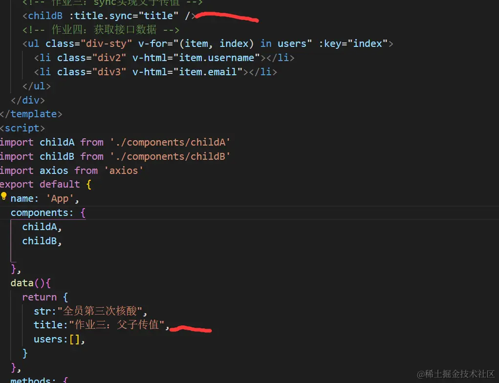Click the closing </template> tag

pos(31,114)
